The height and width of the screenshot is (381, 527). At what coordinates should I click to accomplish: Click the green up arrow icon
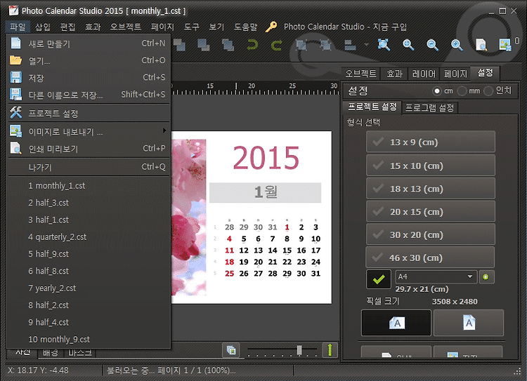coord(330,350)
